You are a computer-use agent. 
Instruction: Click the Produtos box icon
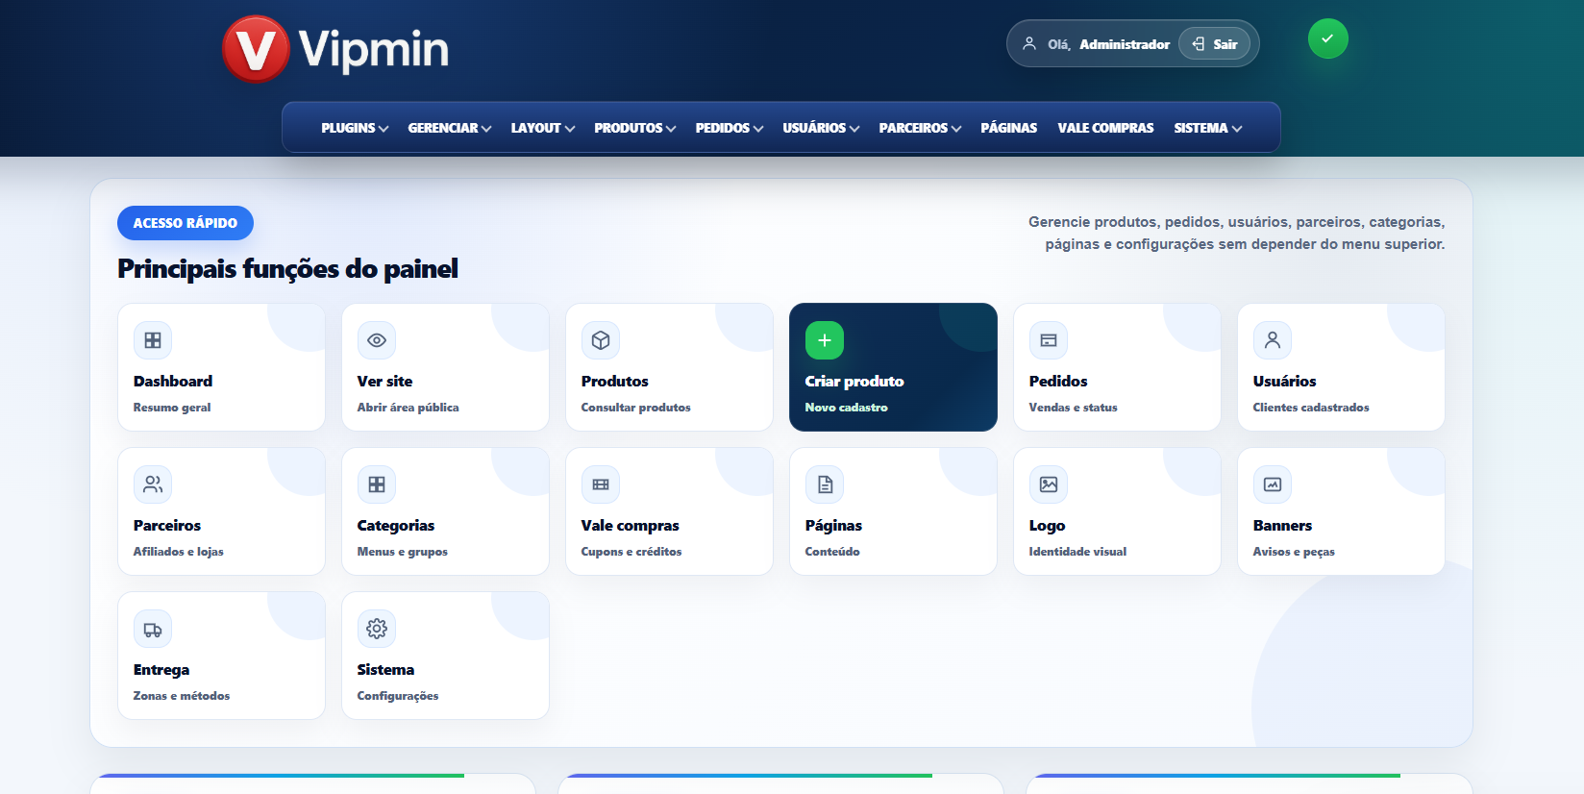[x=601, y=340]
